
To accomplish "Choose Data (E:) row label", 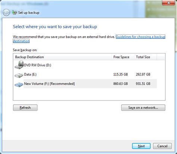I will pos(30,74).
